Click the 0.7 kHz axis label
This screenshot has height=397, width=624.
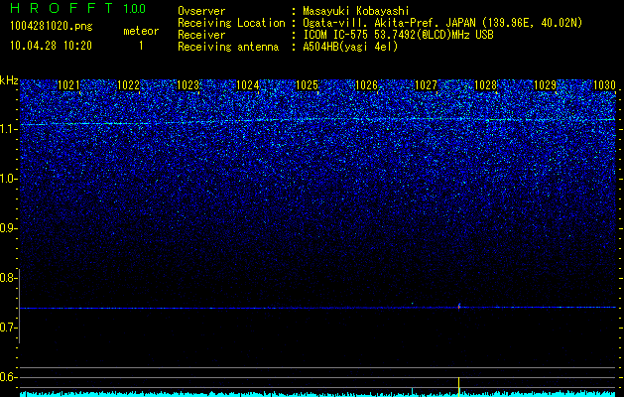9,328
